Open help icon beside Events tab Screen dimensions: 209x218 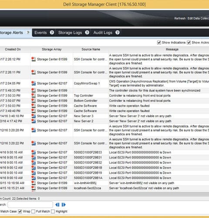52,33
